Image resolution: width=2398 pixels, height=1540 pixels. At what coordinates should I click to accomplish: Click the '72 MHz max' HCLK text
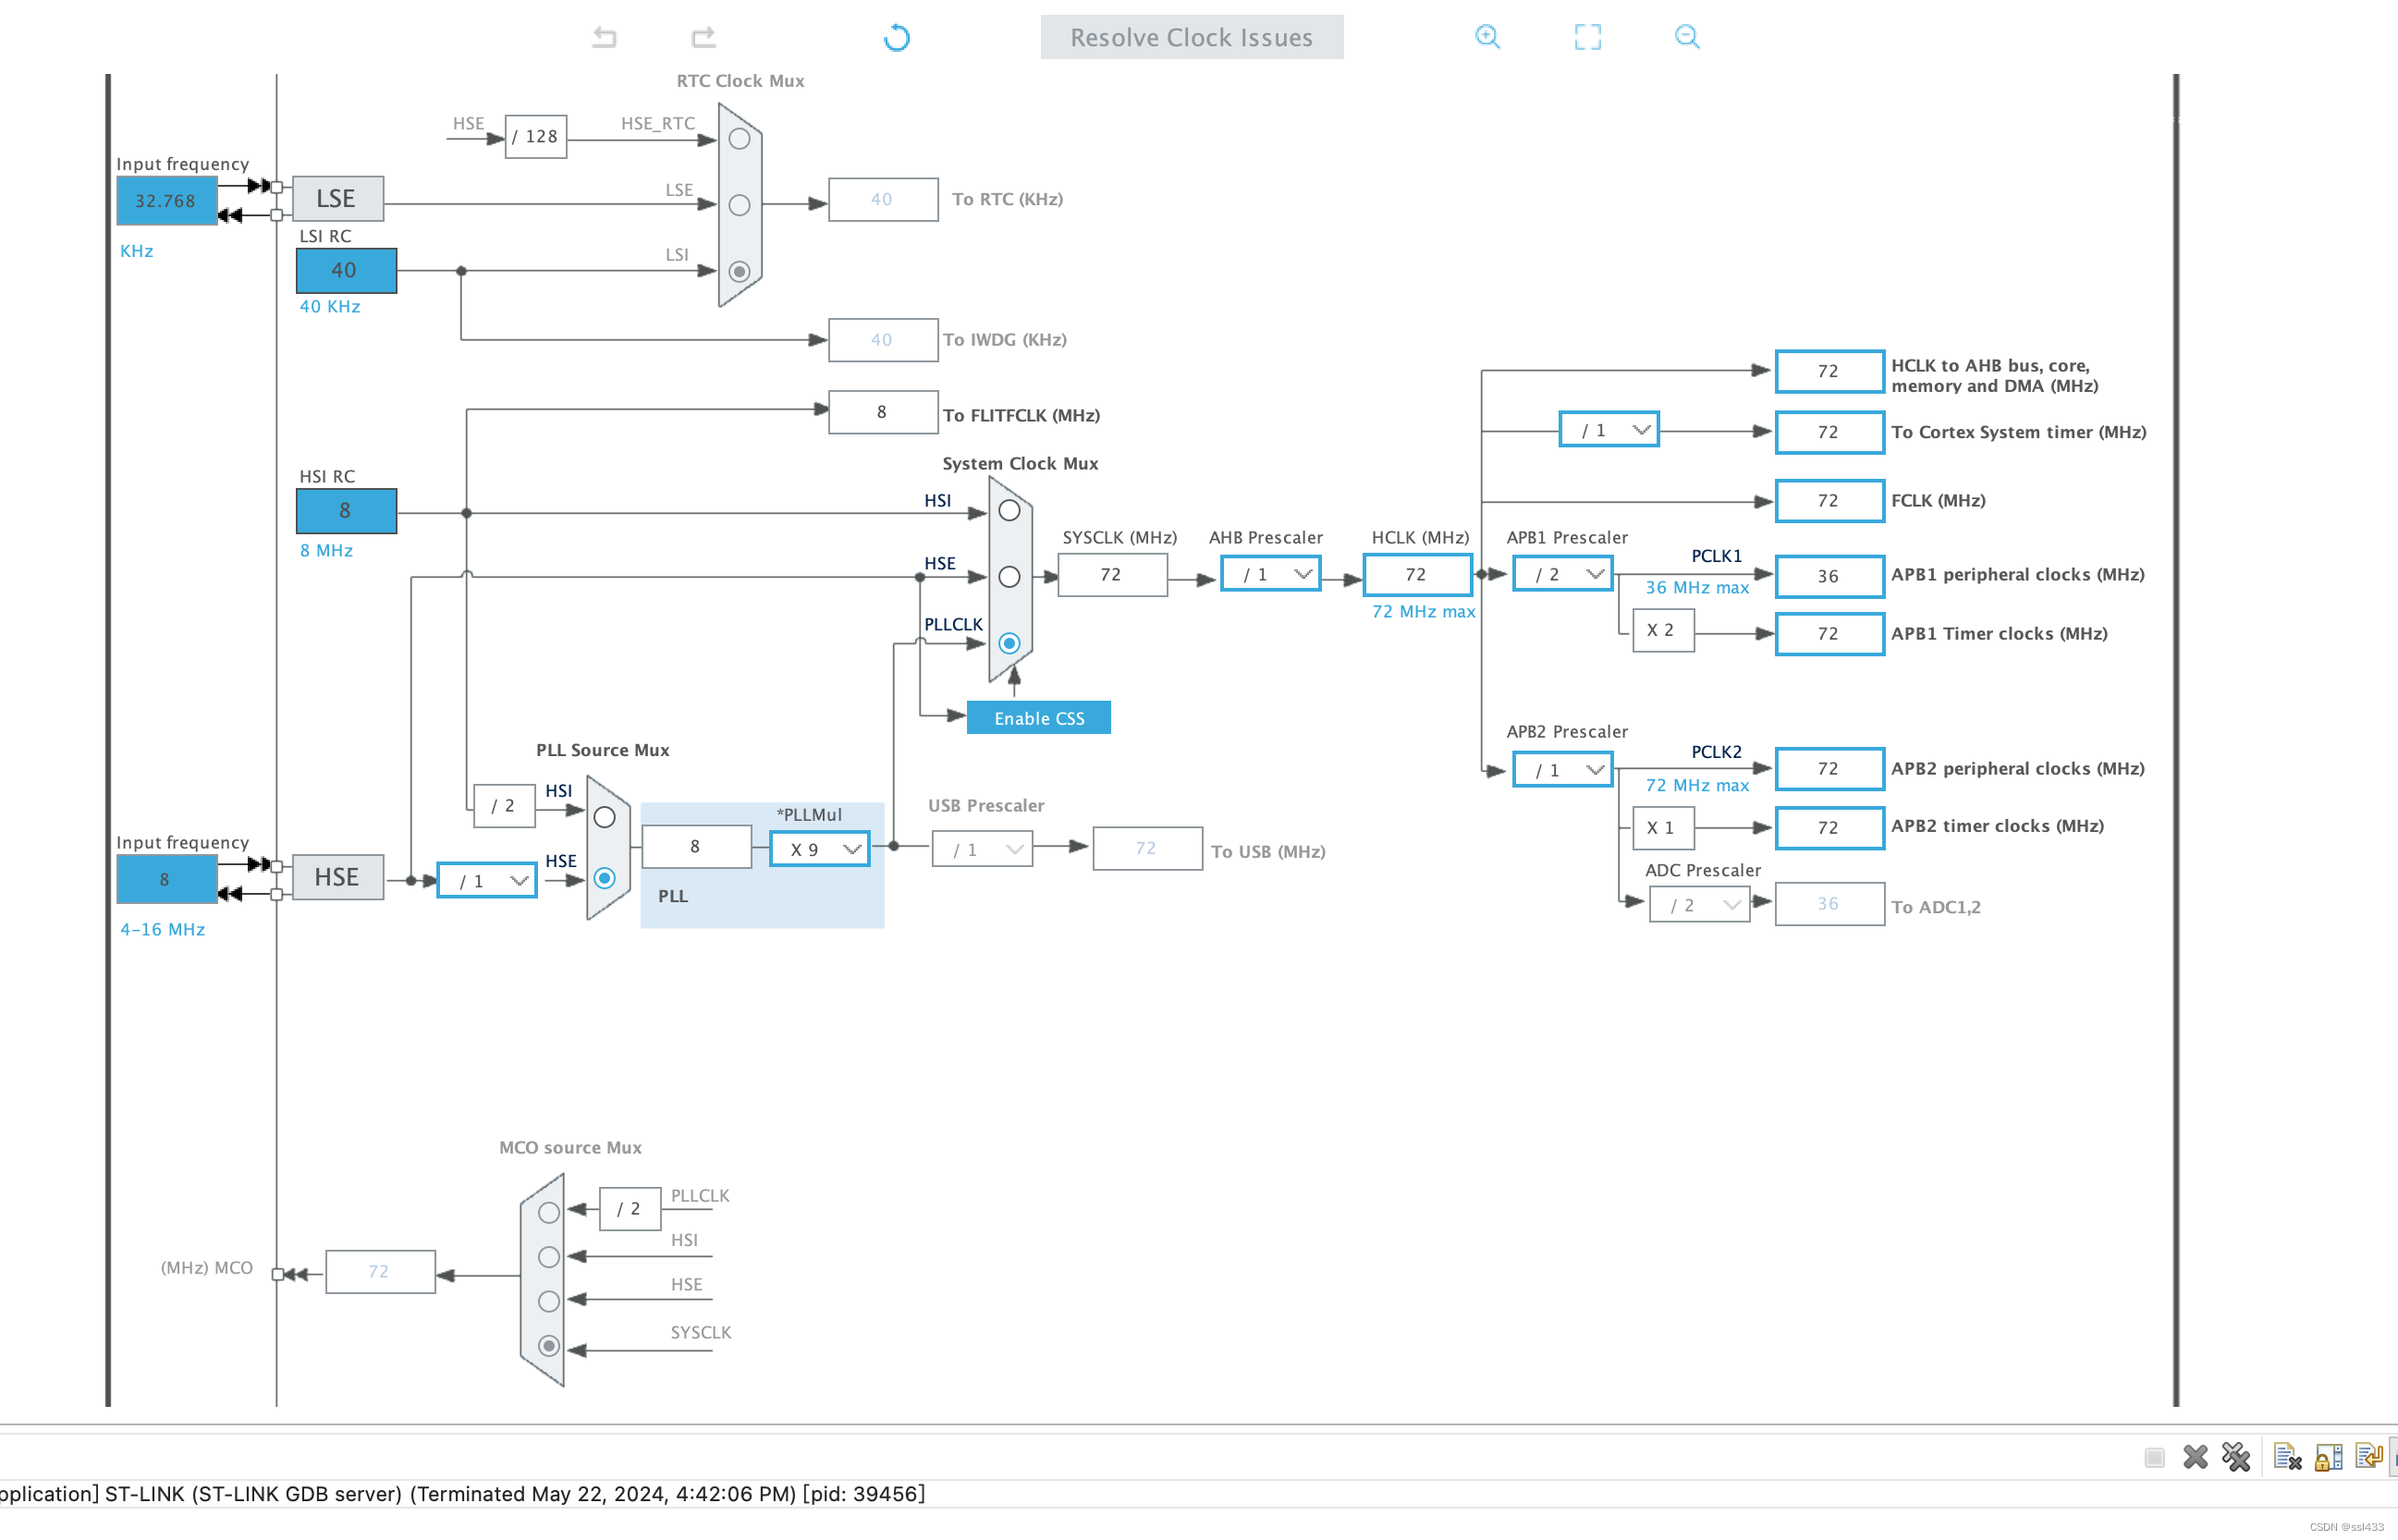coord(1423,611)
